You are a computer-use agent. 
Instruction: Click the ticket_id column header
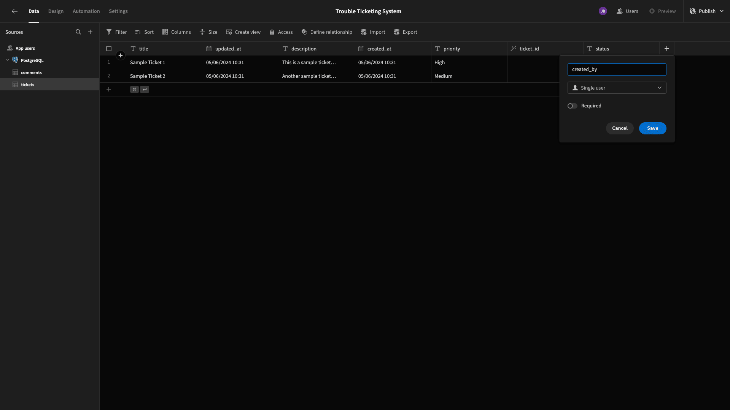coord(545,49)
